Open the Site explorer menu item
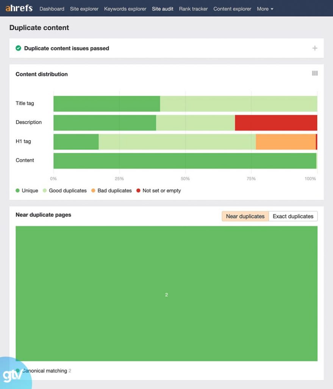The image size is (333, 389). [x=84, y=9]
